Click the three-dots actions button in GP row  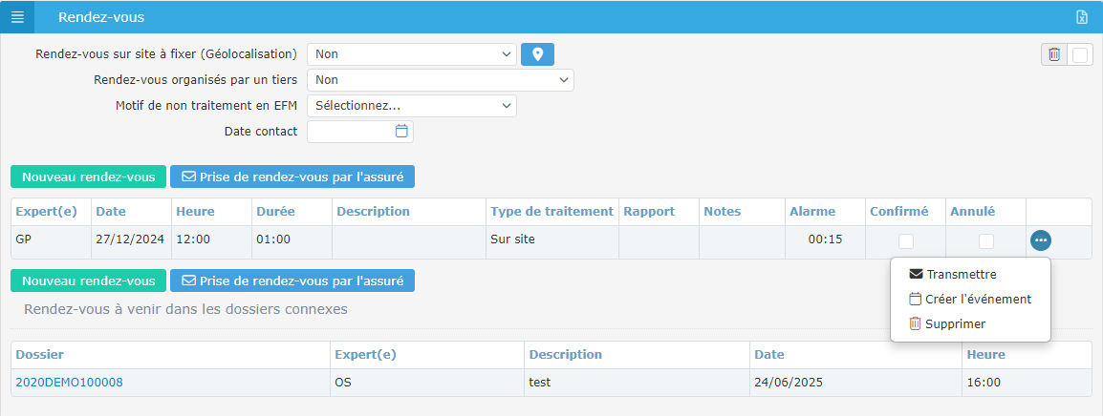tap(1041, 240)
